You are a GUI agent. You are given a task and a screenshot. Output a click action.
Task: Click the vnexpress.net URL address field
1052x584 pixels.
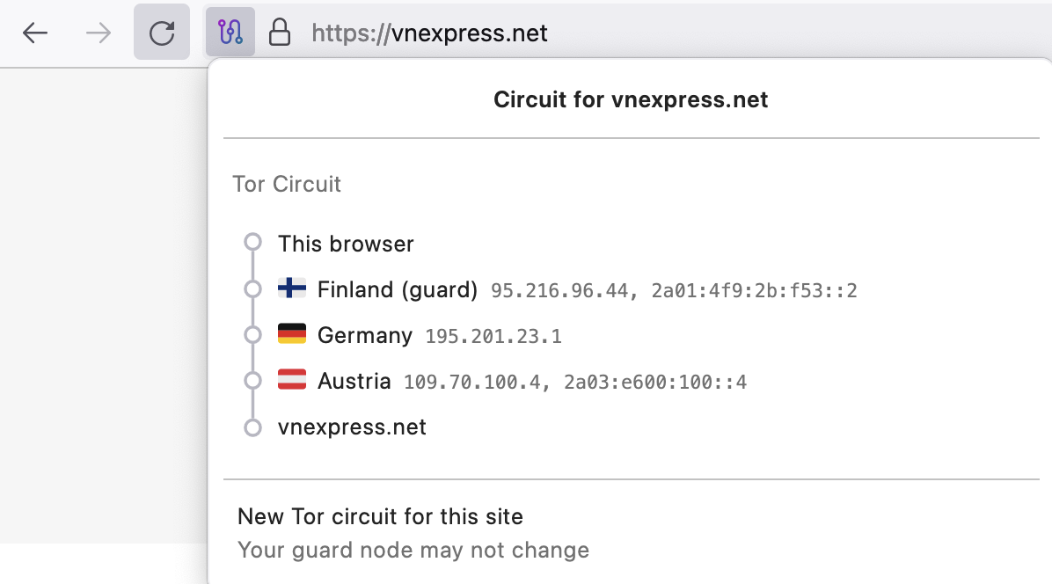pos(429,33)
